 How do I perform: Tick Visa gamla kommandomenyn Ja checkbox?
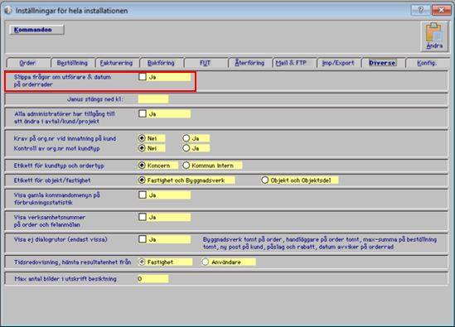143,195
